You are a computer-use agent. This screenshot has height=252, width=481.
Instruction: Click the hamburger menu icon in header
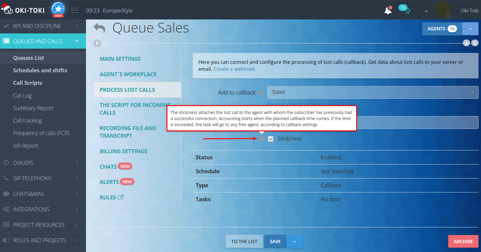(75, 11)
